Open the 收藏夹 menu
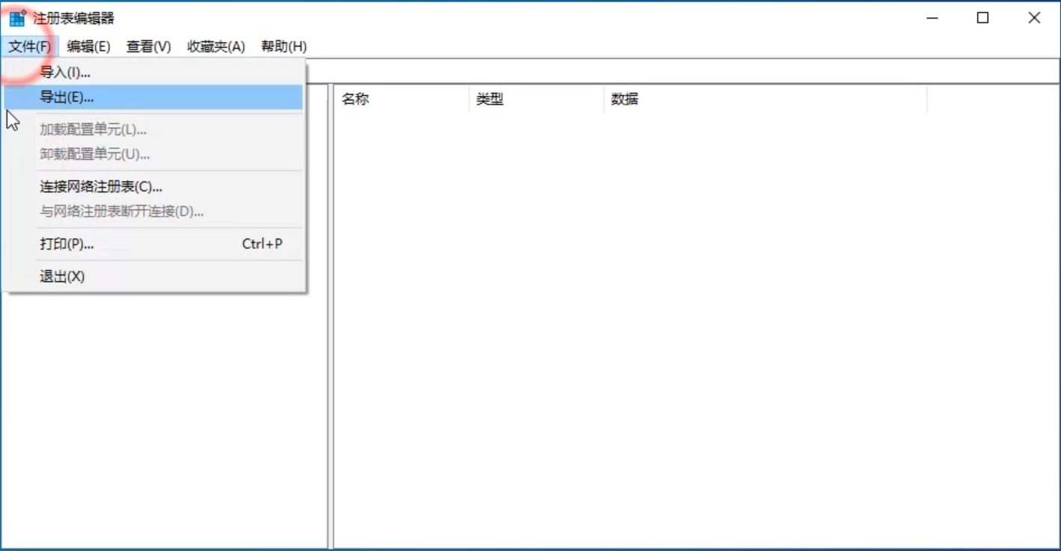 tap(215, 46)
